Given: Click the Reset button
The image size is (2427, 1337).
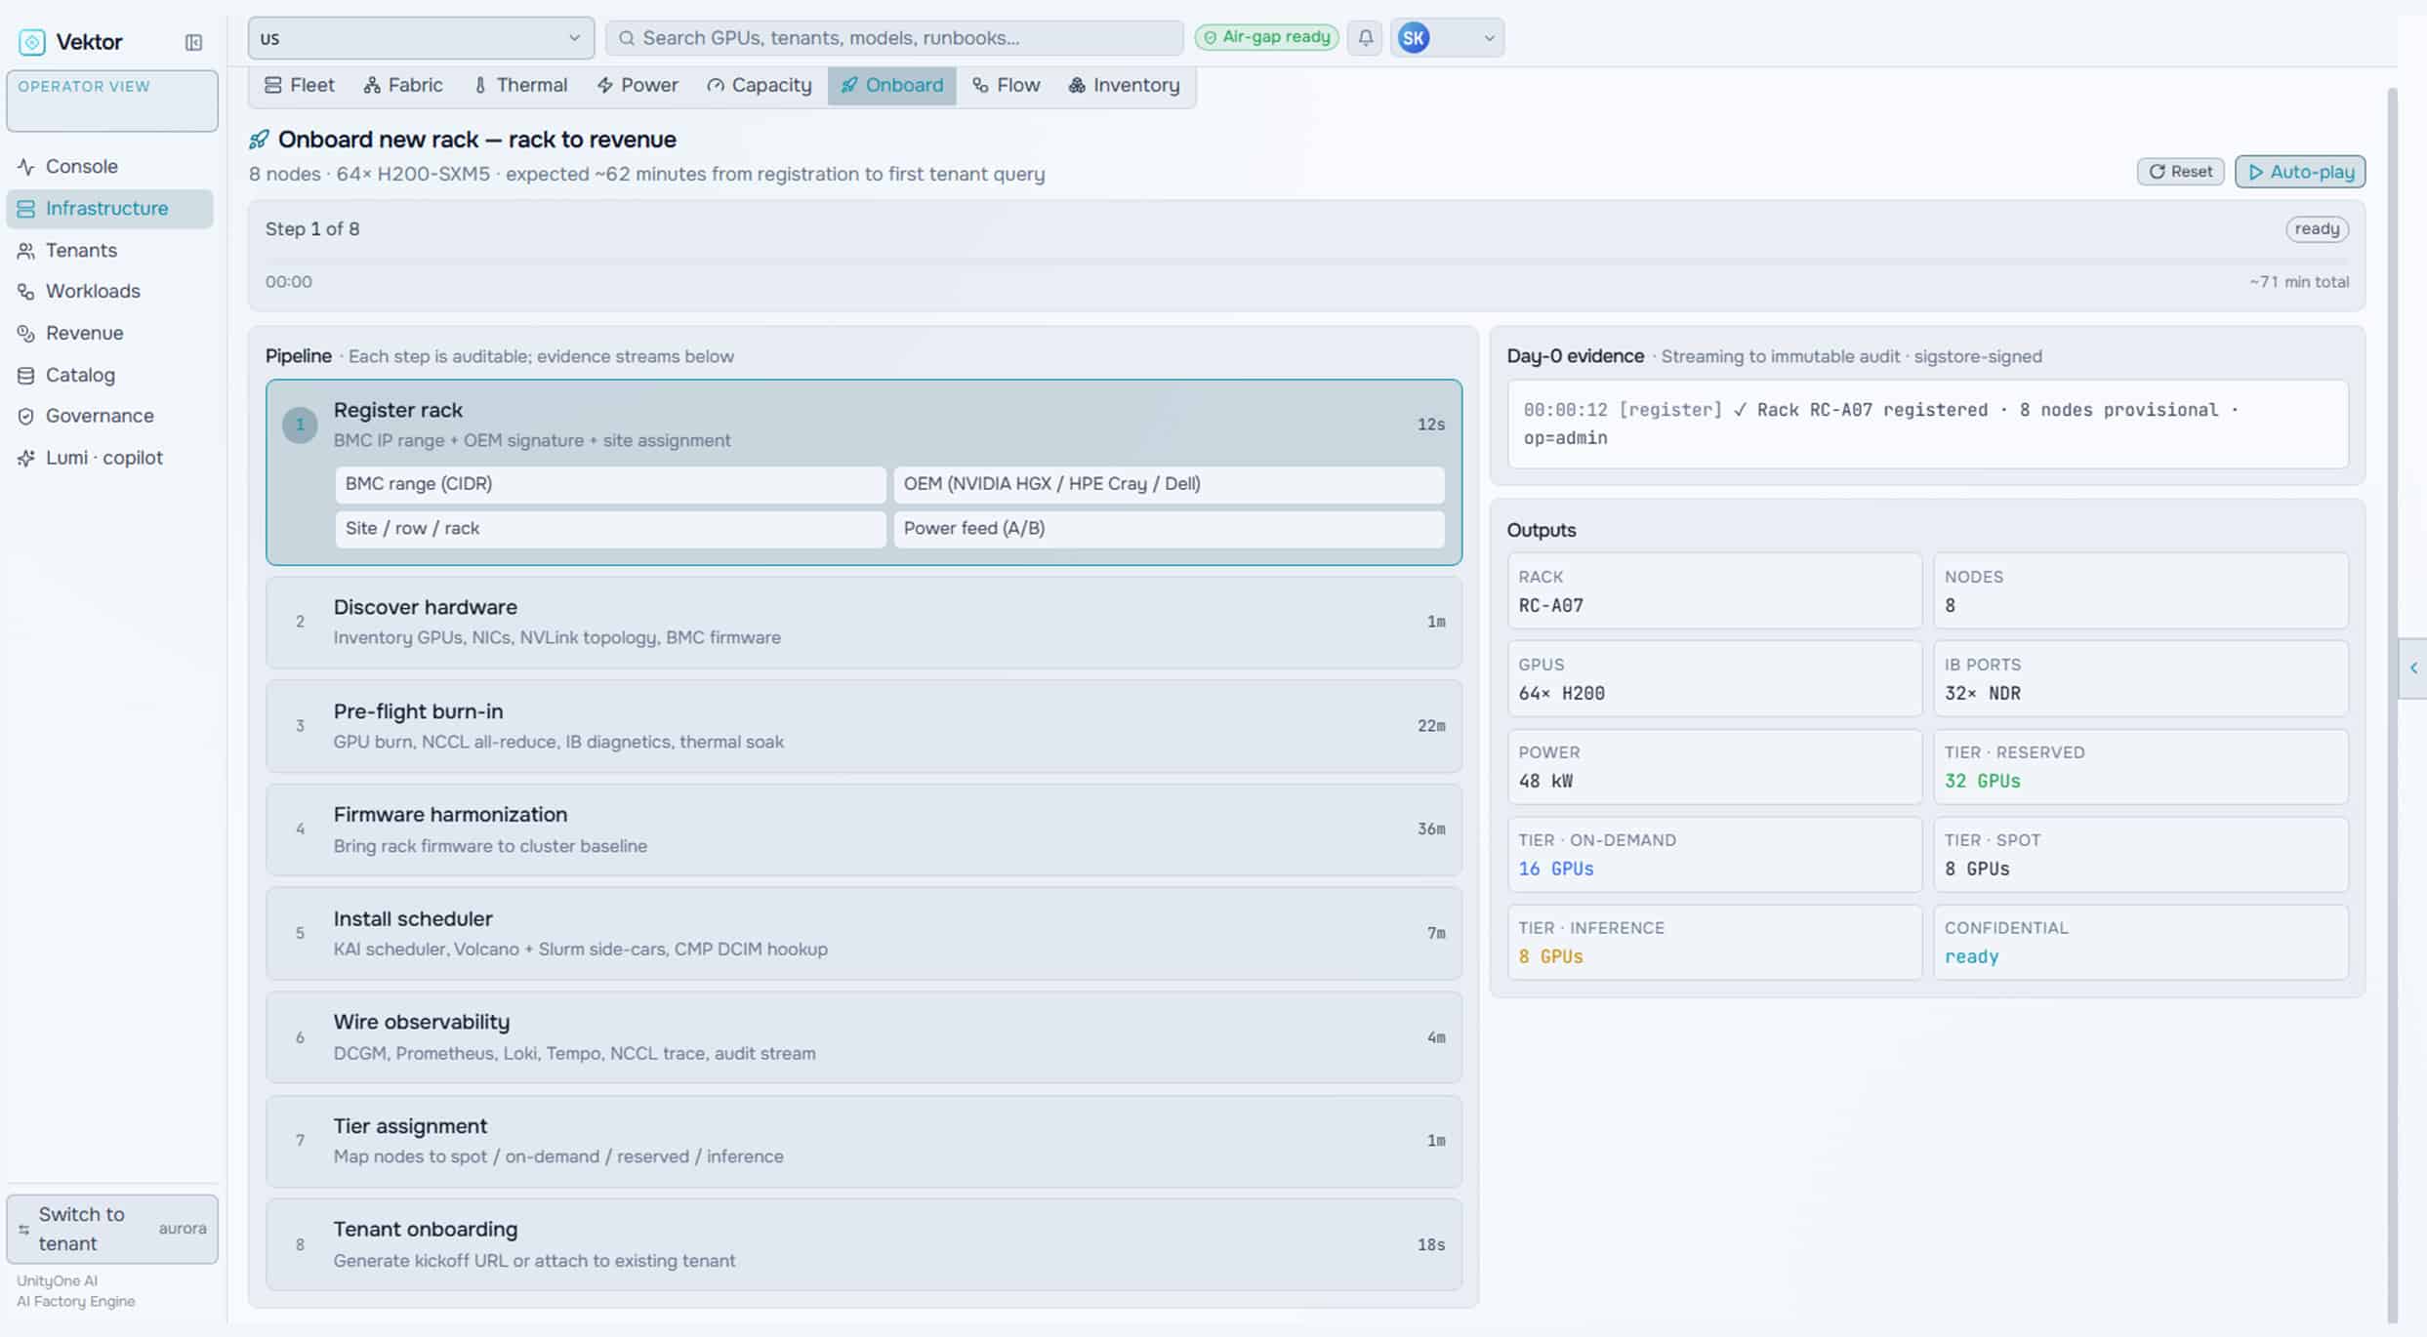Looking at the screenshot, I should tap(2180, 172).
